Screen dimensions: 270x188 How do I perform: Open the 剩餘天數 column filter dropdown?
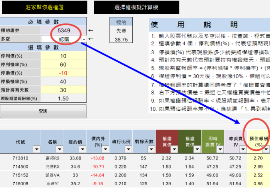tap(151, 149)
